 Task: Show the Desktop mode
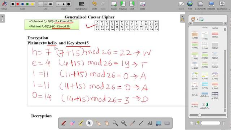[211, 5]
